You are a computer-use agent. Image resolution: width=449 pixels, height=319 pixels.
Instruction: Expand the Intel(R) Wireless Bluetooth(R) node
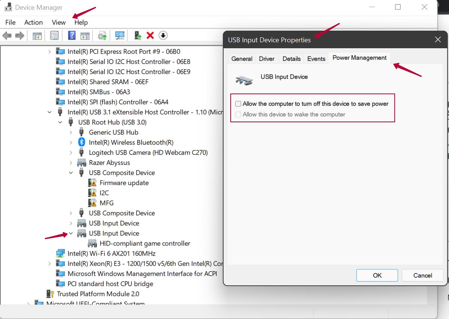[x=71, y=142]
